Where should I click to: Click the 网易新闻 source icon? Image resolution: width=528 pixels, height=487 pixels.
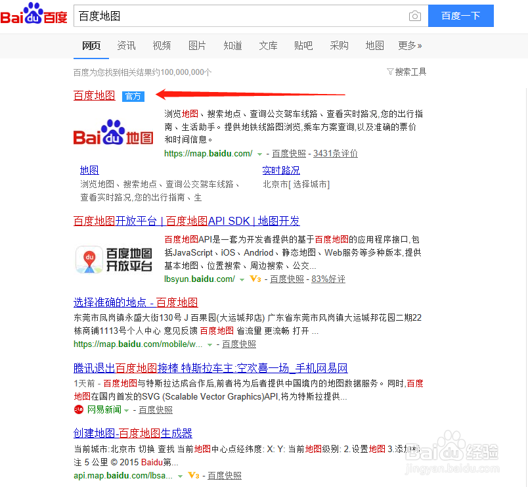coord(78,409)
